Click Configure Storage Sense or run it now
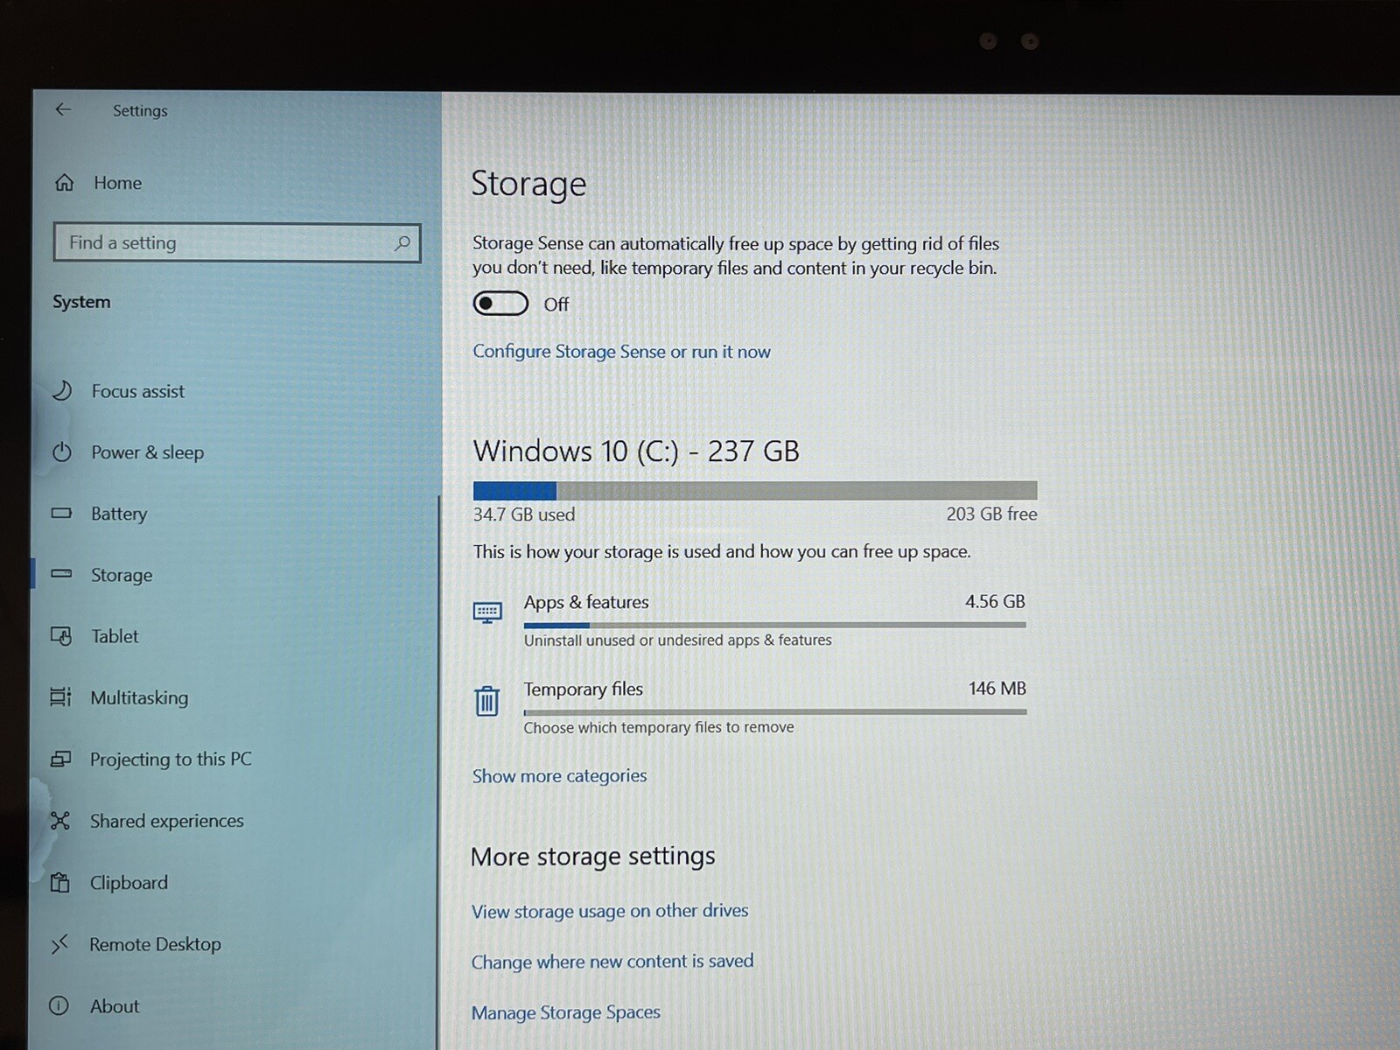 [x=621, y=352]
